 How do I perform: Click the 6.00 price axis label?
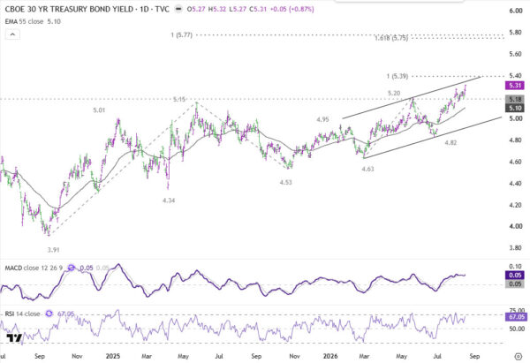[x=516, y=11]
